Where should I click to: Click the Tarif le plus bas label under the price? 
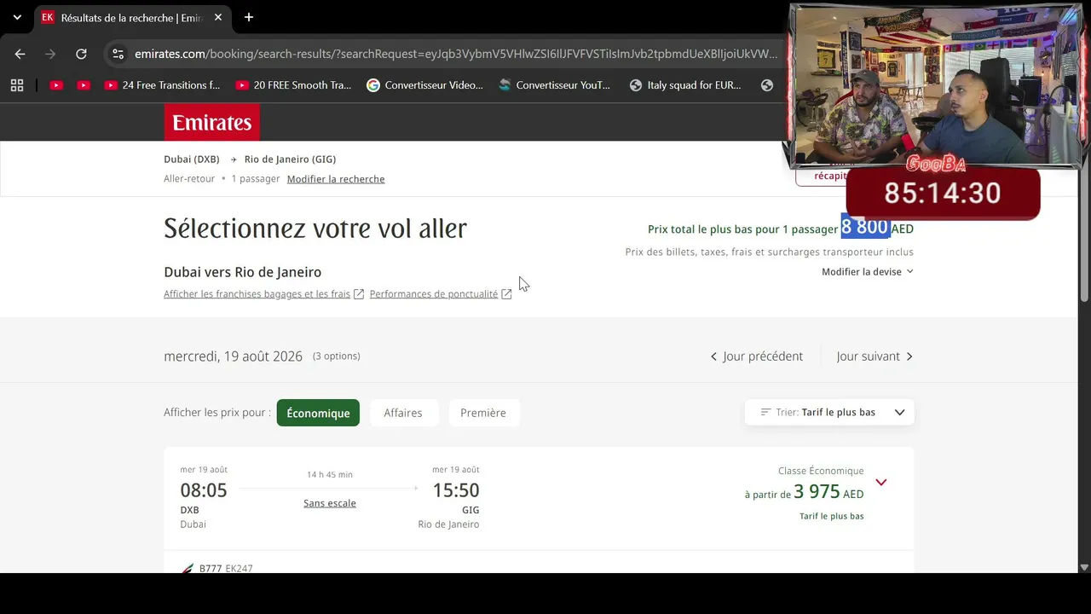pyautogui.click(x=832, y=516)
